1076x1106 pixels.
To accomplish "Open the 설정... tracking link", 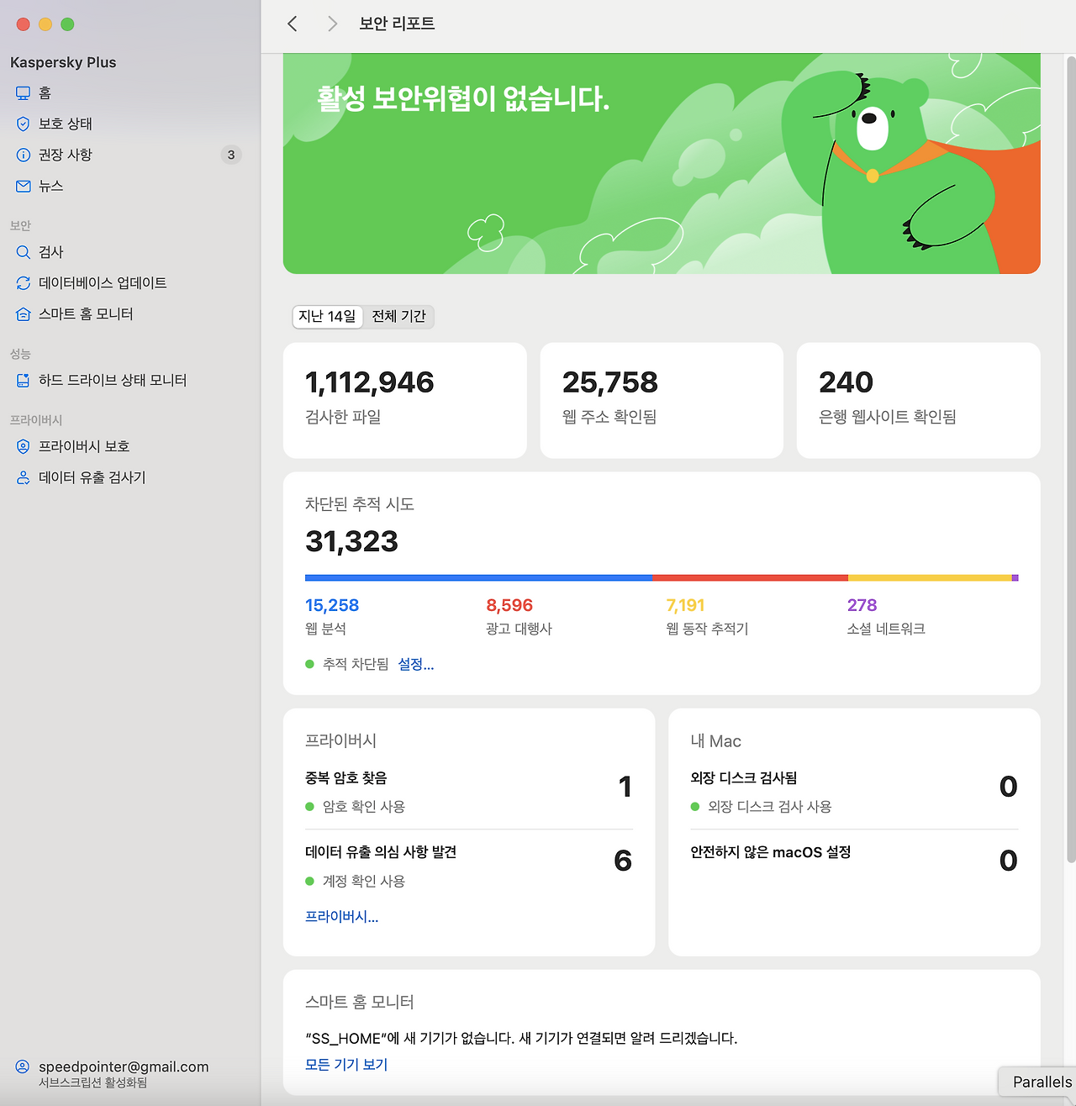I will coord(416,664).
